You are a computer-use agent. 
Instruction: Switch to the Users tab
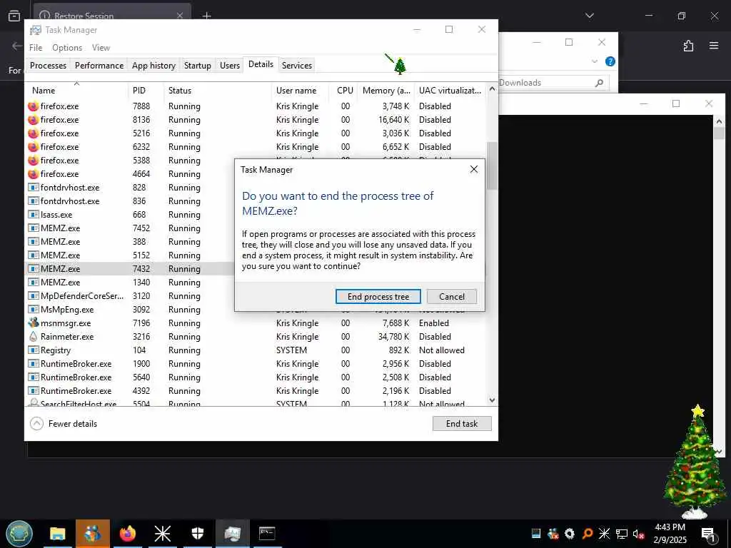230,65
